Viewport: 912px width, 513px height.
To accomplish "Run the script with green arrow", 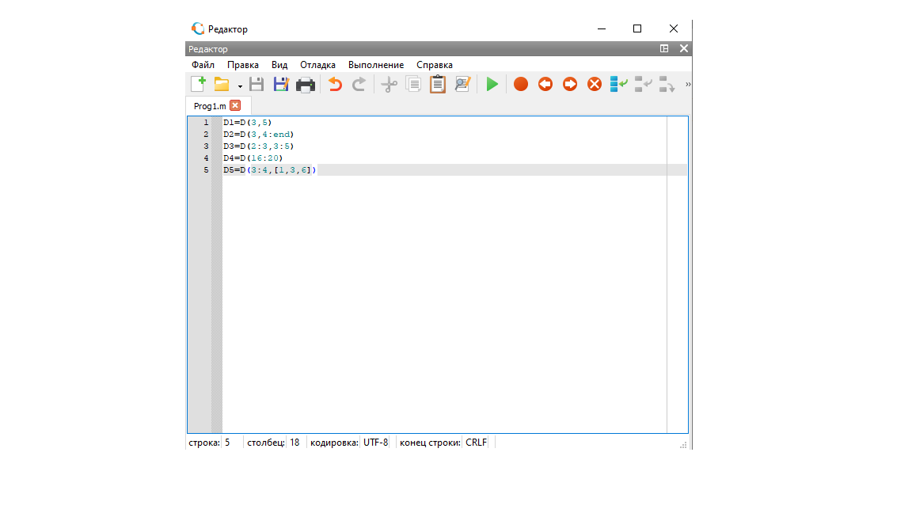I will (x=492, y=84).
